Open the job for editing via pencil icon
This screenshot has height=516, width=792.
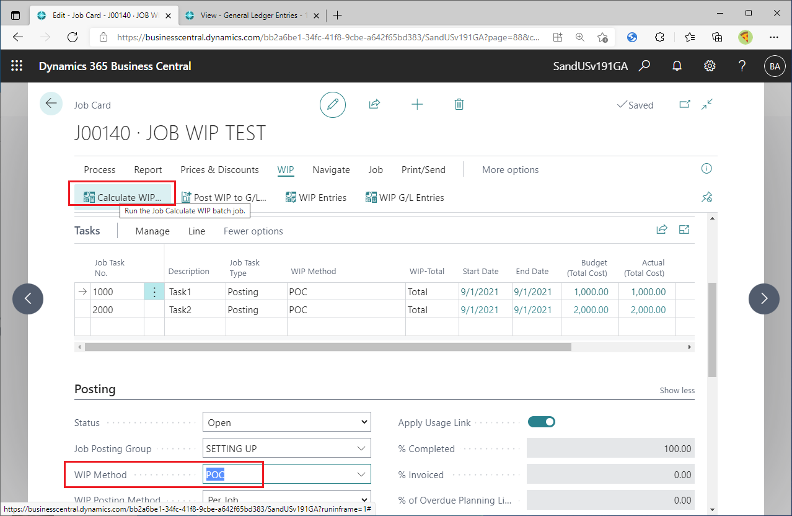tap(332, 104)
